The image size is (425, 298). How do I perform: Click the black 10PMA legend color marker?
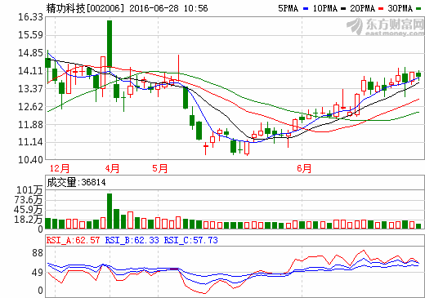(343, 9)
